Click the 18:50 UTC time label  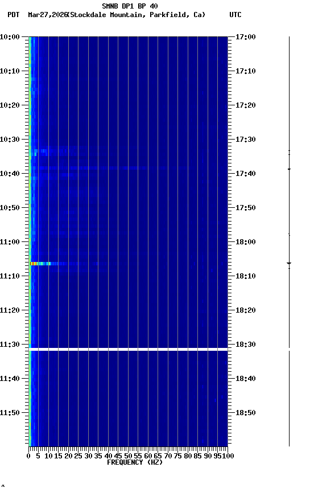point(246,413)
